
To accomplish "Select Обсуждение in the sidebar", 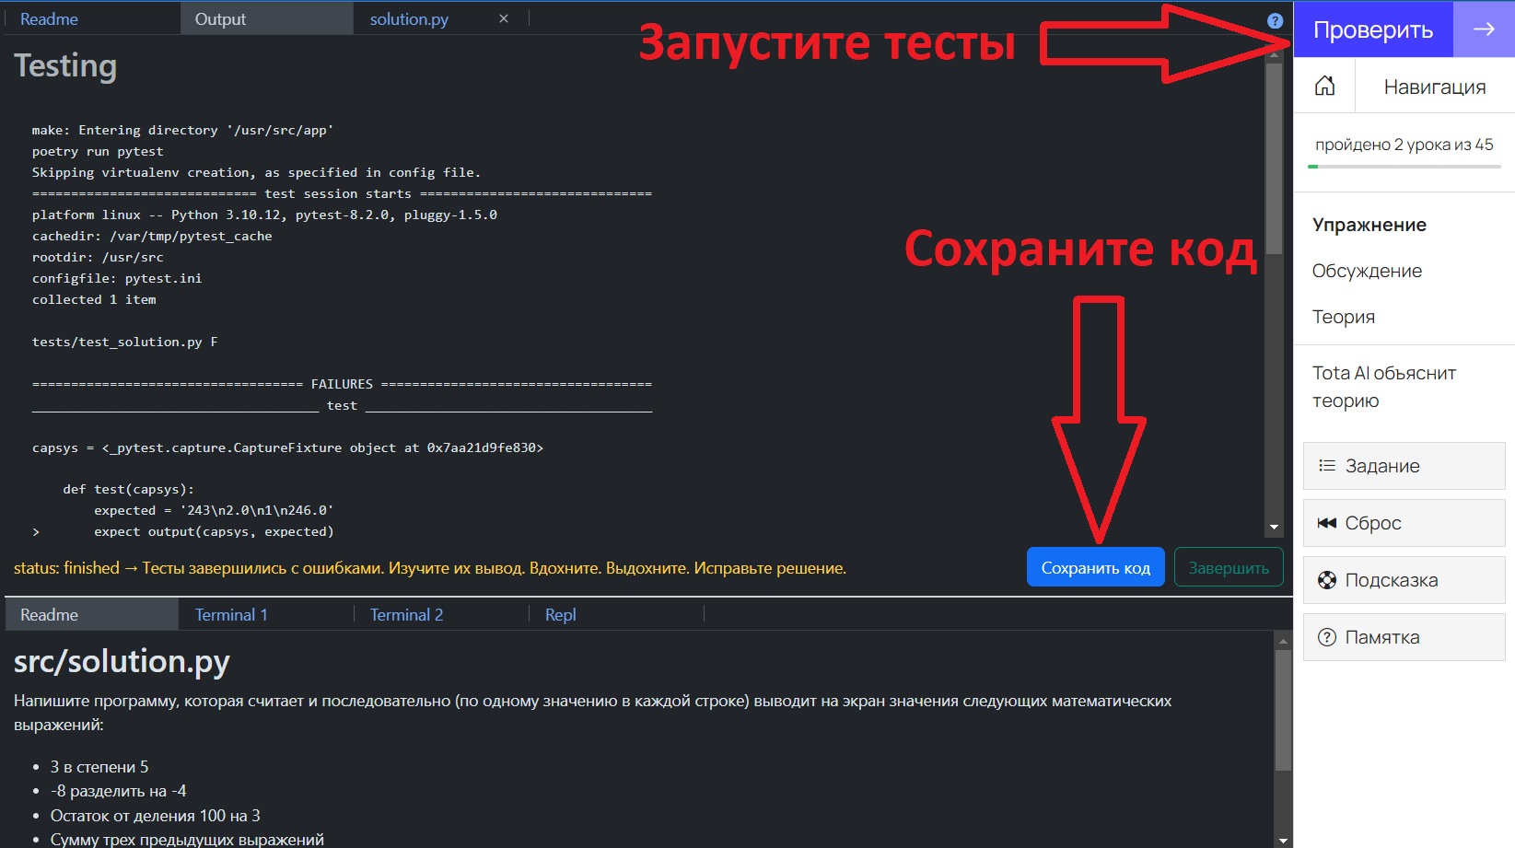I will (x=1367, y=271).
